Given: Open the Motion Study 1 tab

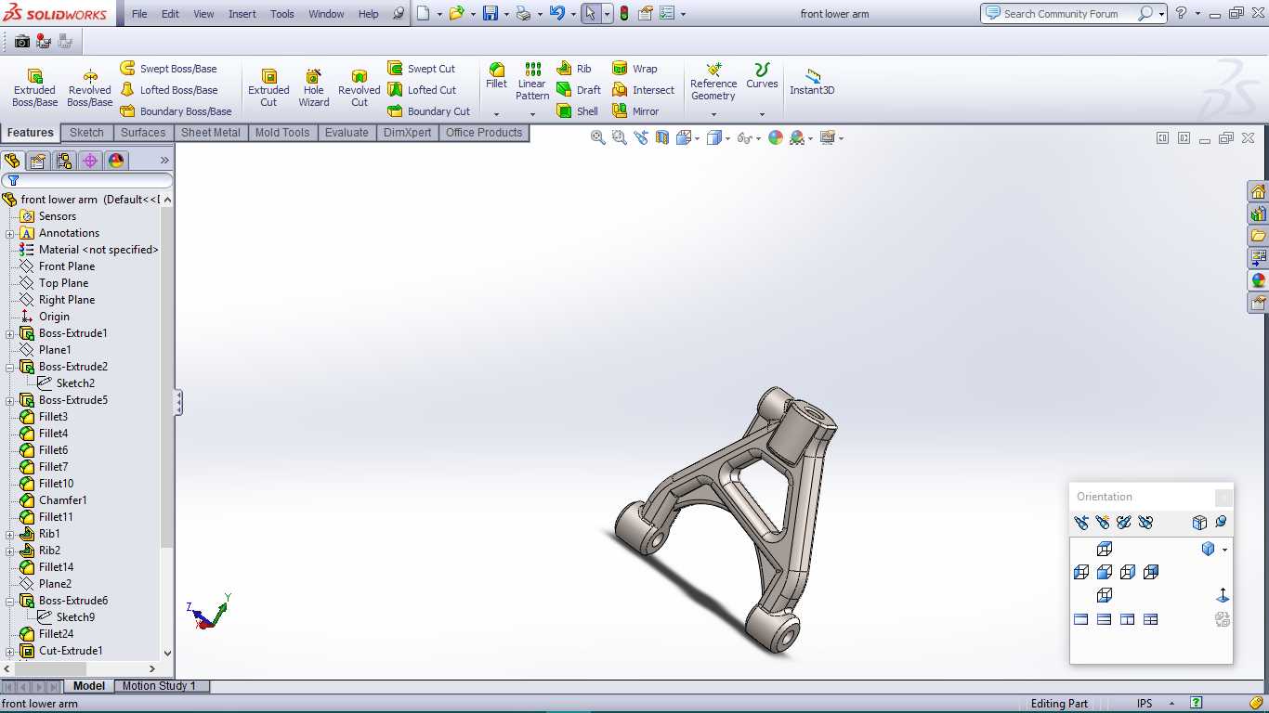Looking at the screenshot, I should [x=159, y=686].
